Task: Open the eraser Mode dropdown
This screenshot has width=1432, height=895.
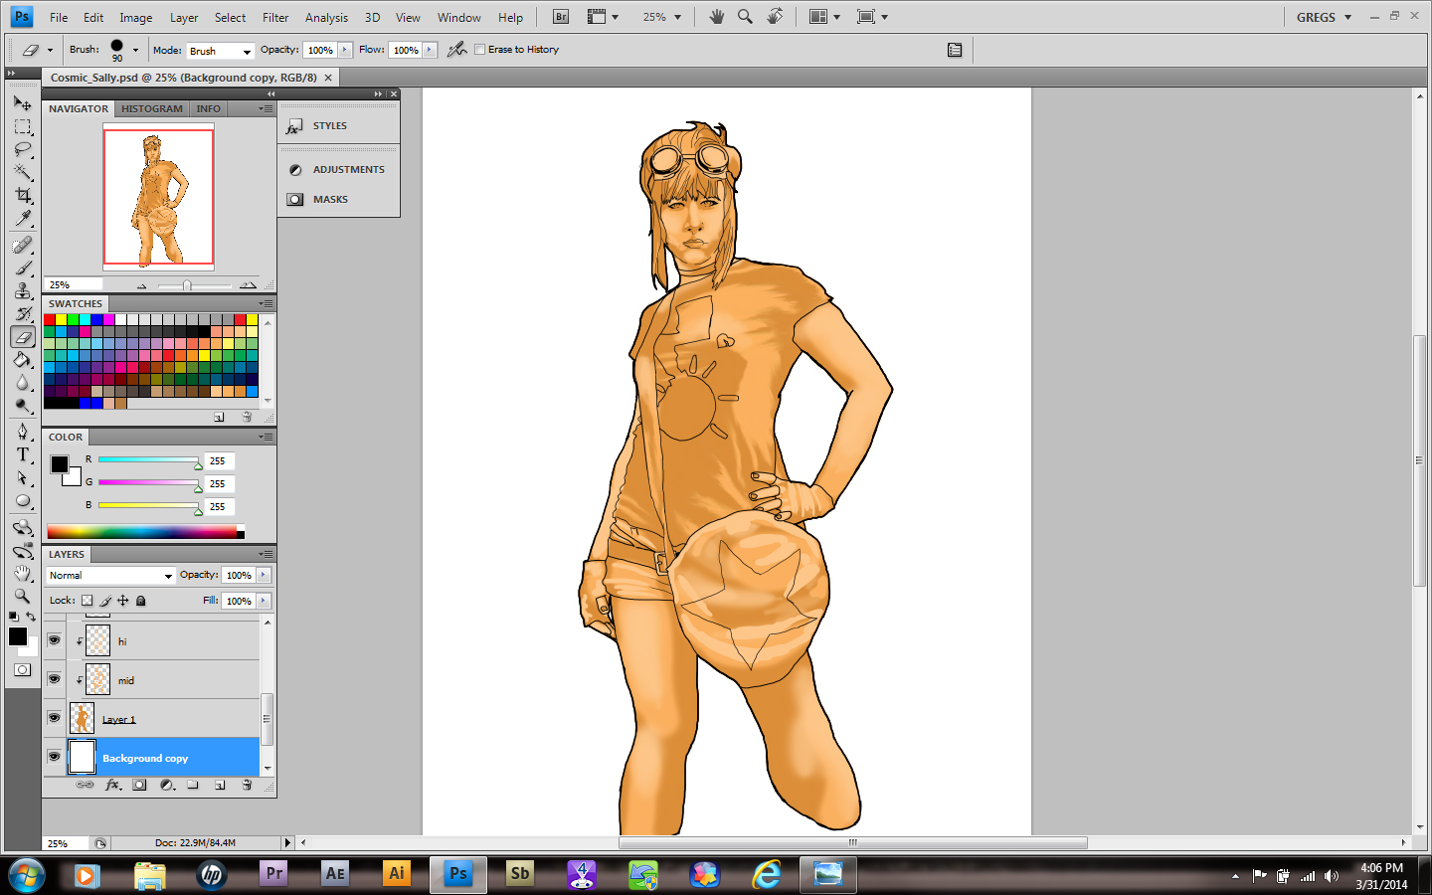Action: point(220,51)
